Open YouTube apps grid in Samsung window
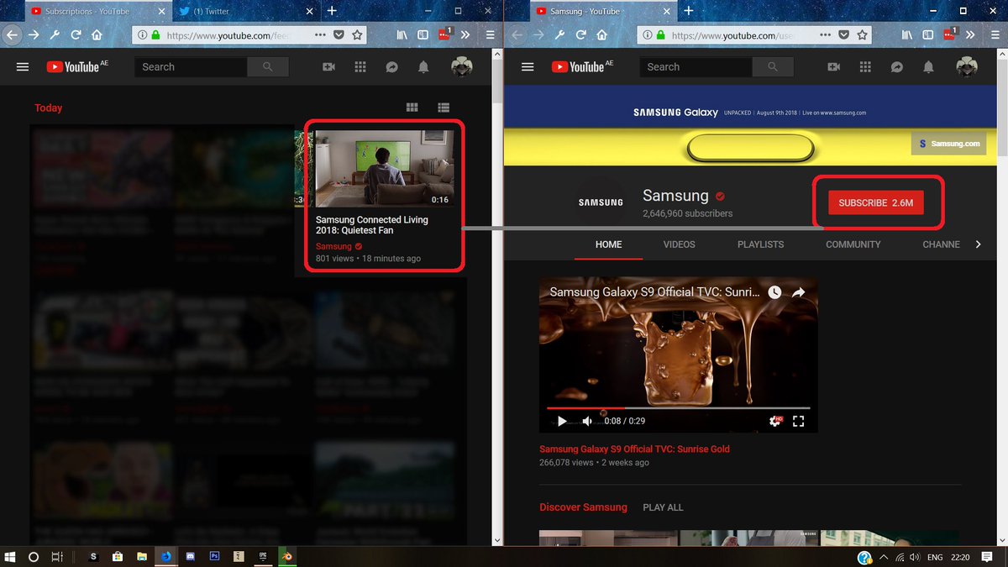This screenshot has height=567, width=1008. 865,67
